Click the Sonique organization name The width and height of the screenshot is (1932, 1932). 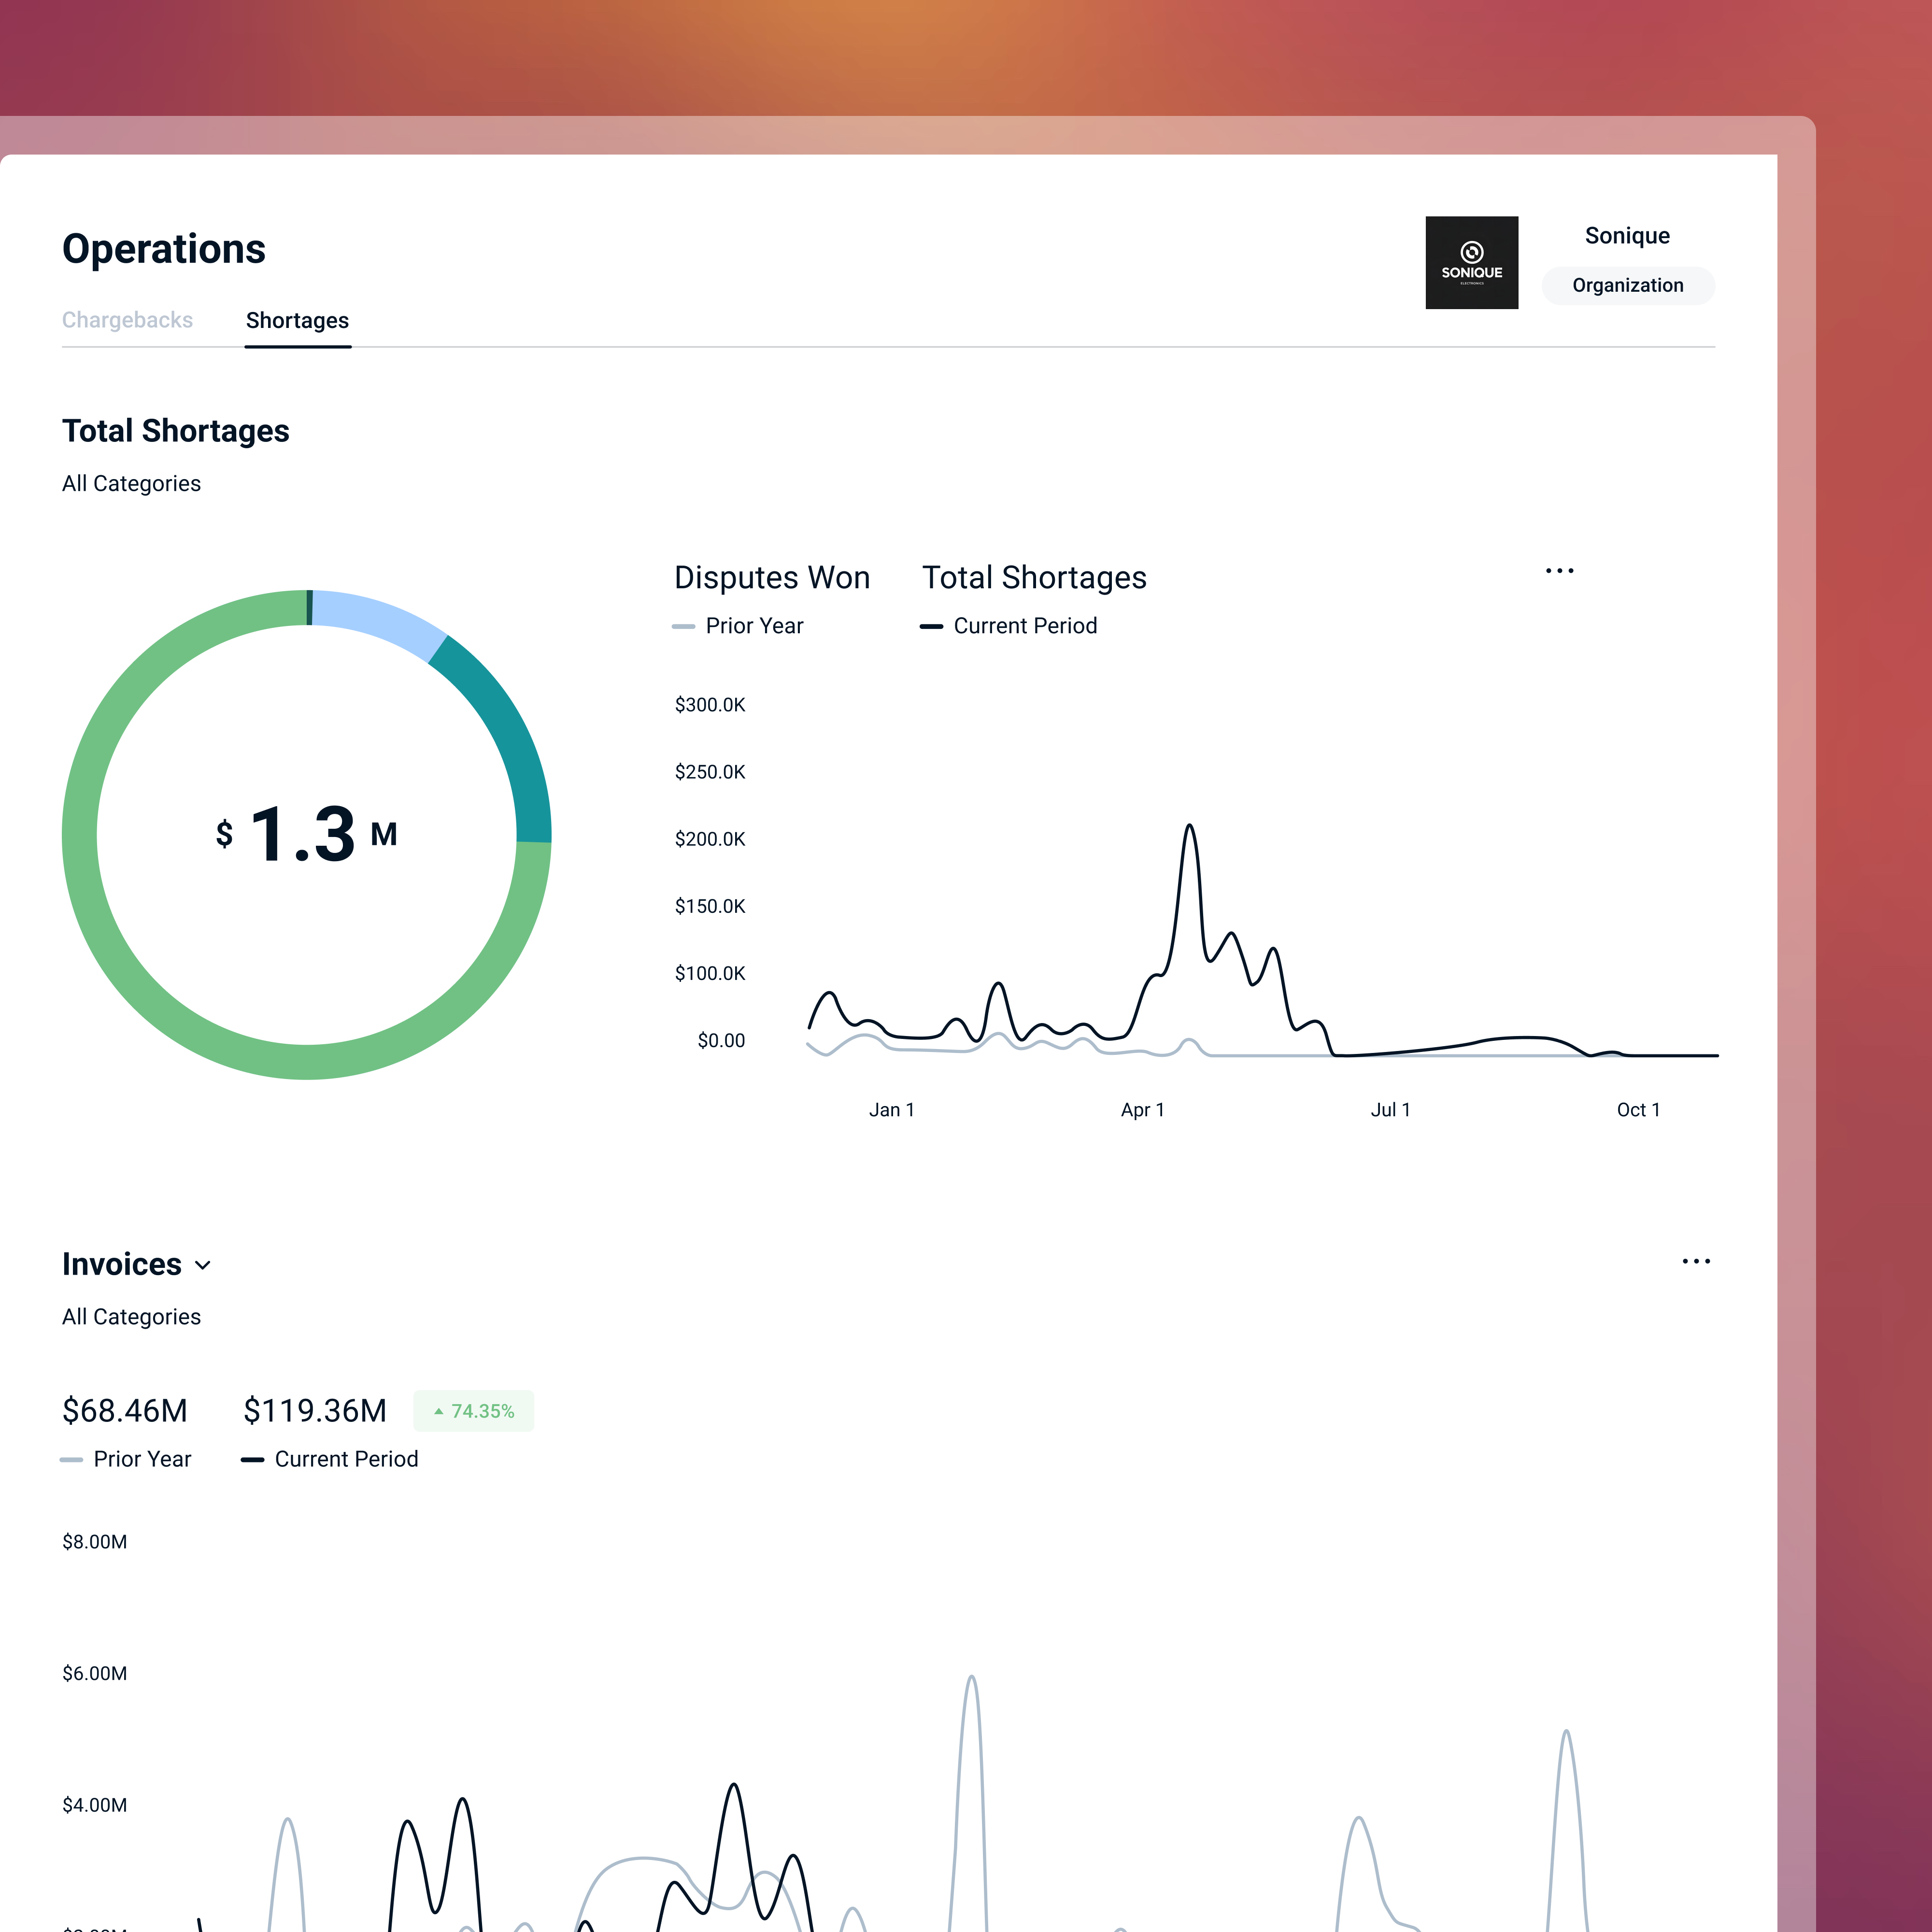point(1627,236)
